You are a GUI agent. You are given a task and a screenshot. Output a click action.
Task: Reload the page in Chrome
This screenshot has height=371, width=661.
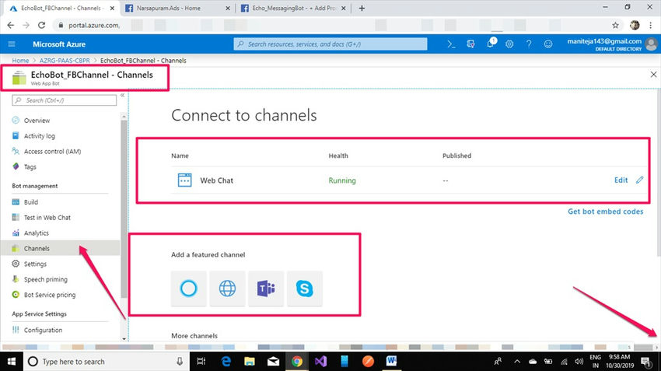41,26
